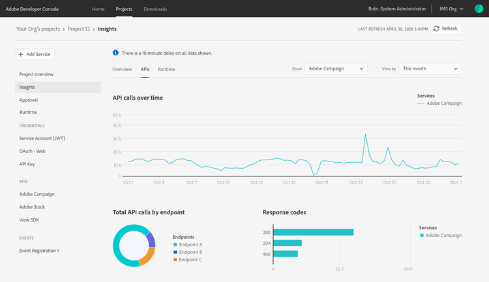Select the APIs insights tab
The image size is (489, 282).
pos(145,69)
